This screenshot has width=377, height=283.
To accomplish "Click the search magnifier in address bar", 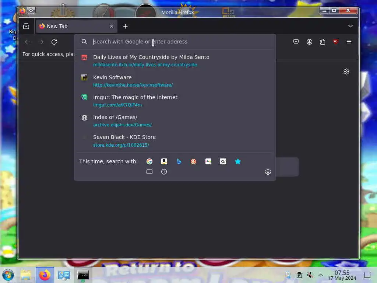I will (x=84, y=42).
